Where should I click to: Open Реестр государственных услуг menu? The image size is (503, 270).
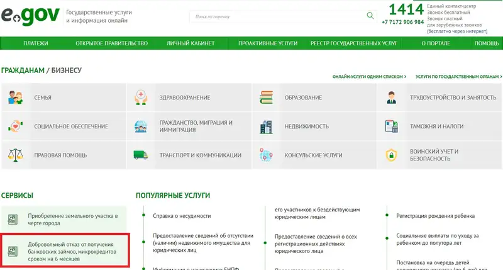[x=354, y=43]
